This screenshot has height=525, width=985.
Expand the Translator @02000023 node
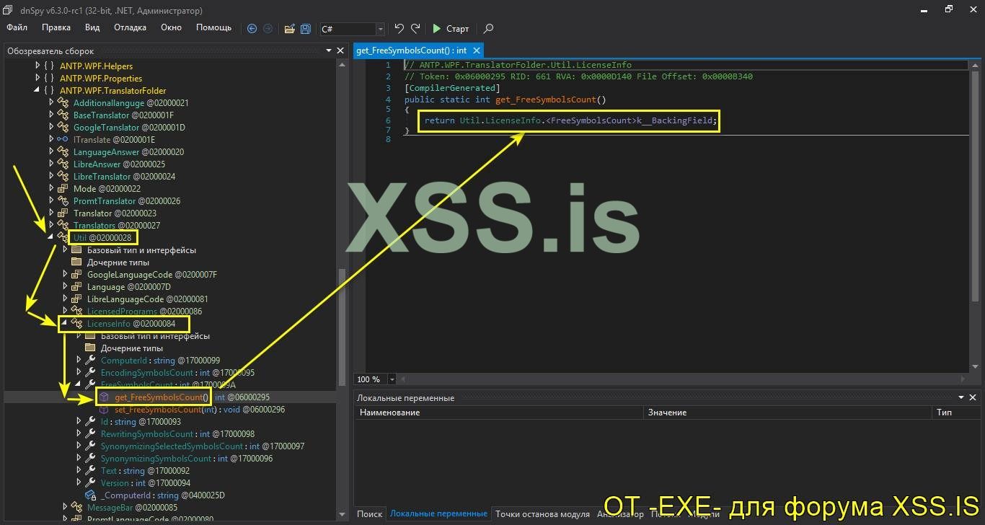51,213
